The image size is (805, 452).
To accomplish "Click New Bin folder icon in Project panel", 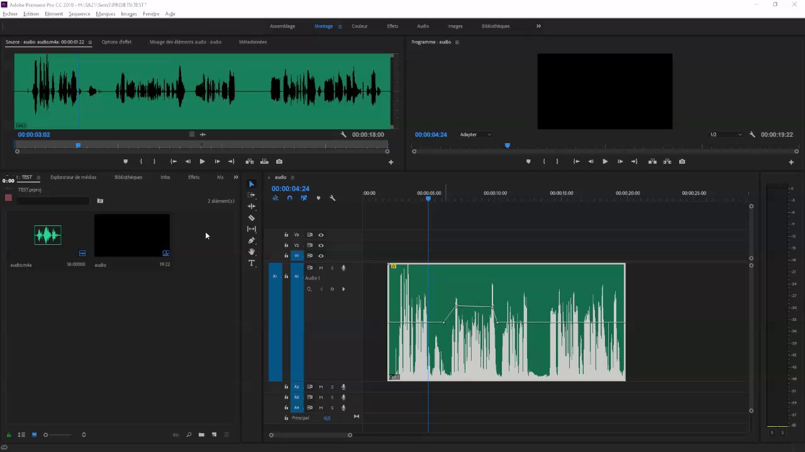I will tap(201, 434).
